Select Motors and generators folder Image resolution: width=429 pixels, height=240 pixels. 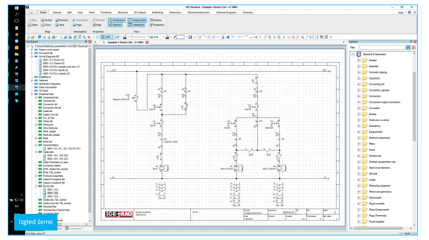click(x=380, y=192)
